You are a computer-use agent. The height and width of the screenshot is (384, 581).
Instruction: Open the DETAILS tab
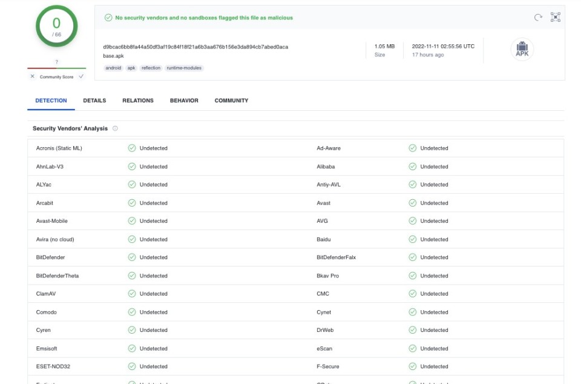(x=94, y=101)
